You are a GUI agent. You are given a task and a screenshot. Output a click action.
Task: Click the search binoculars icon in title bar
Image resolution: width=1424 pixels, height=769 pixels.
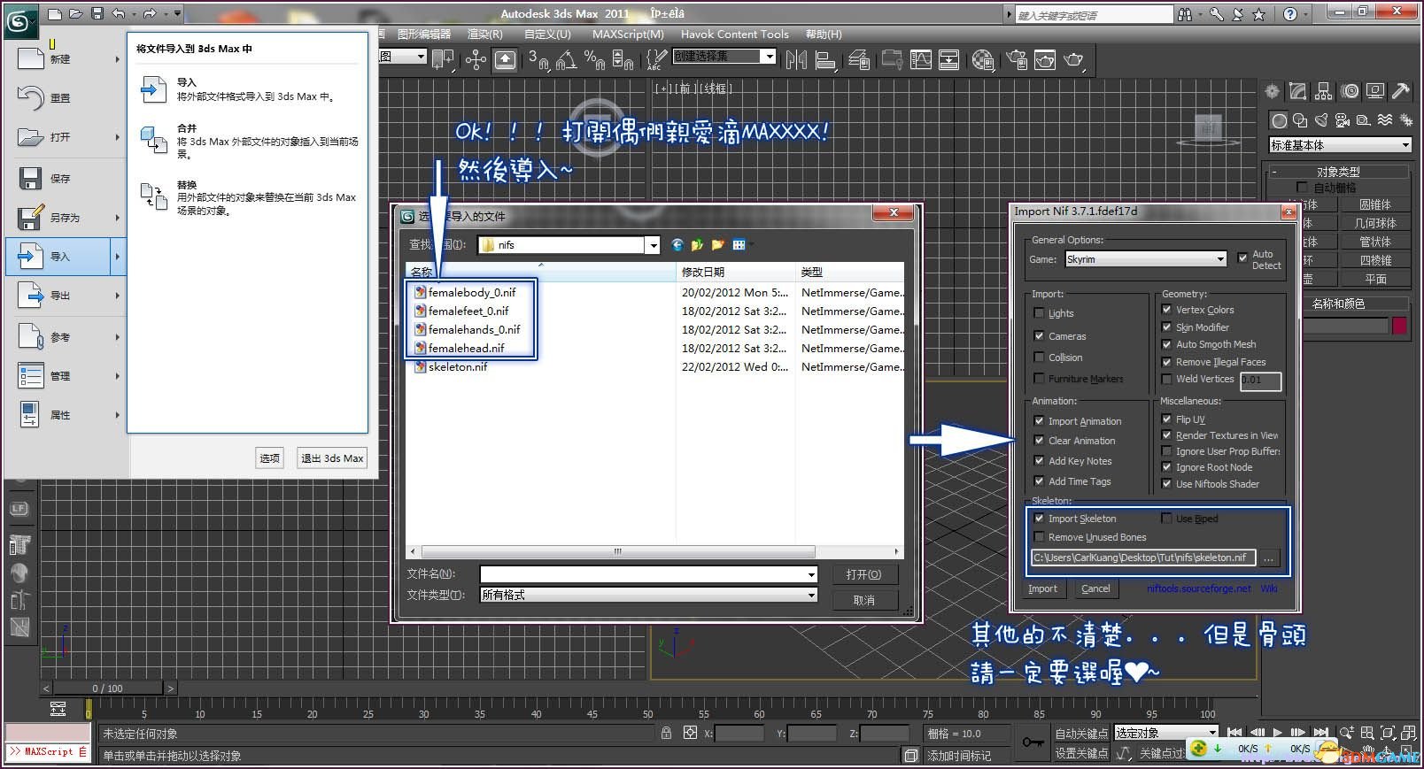(1185, 14)
